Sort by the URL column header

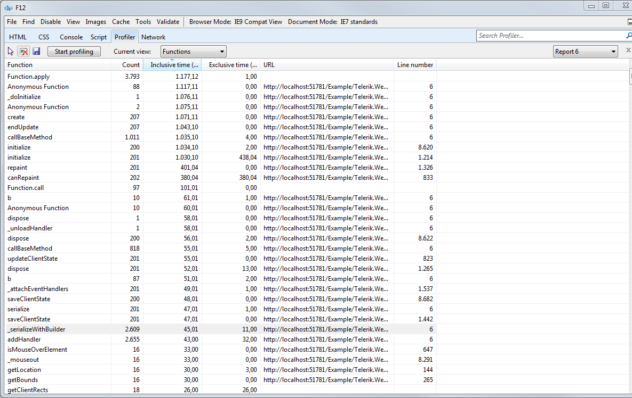326,65
